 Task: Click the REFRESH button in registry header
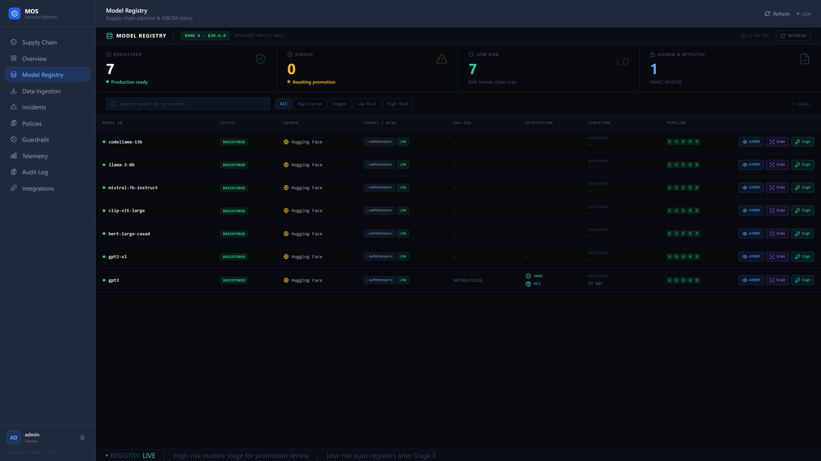793,36
